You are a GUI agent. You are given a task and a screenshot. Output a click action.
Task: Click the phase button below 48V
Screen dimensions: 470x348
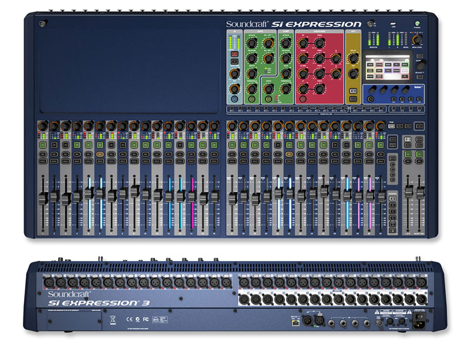point(234,61)
